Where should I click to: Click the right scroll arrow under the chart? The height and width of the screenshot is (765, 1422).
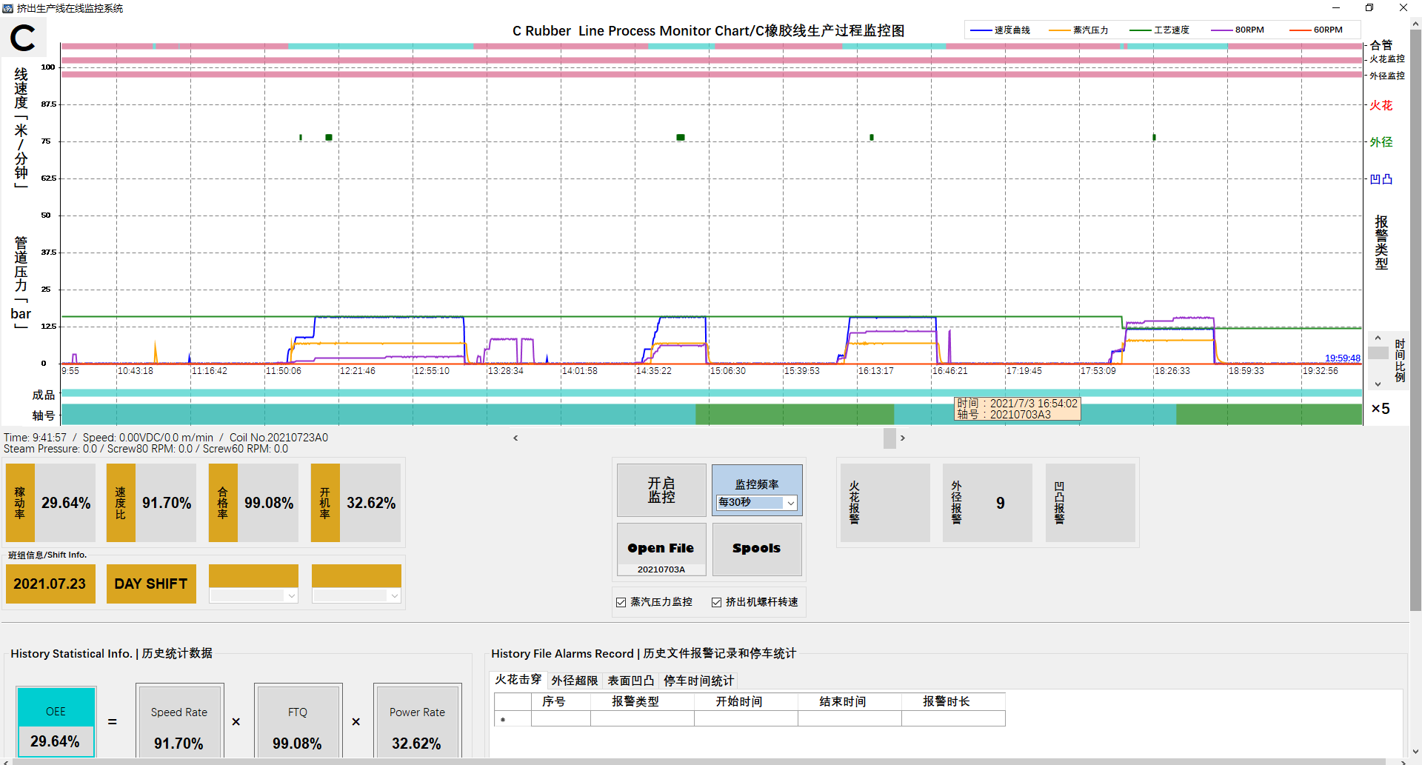902,438
